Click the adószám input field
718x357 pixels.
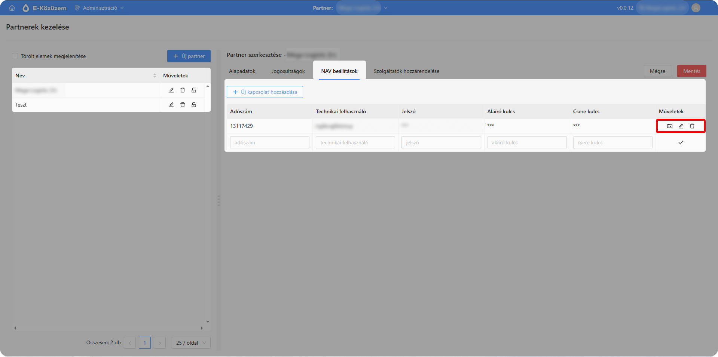click(270, 142)
